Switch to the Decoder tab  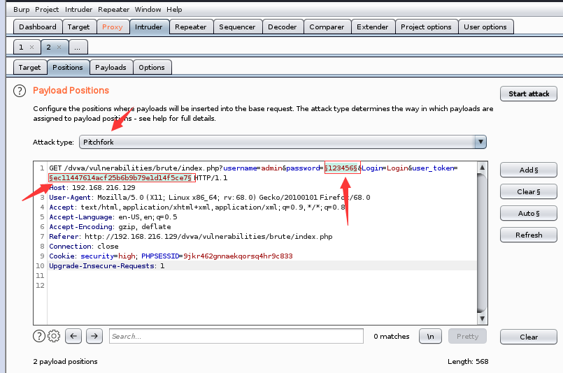coord(283,27)
